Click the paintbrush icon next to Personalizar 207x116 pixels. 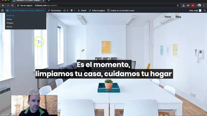pos(49,11)
